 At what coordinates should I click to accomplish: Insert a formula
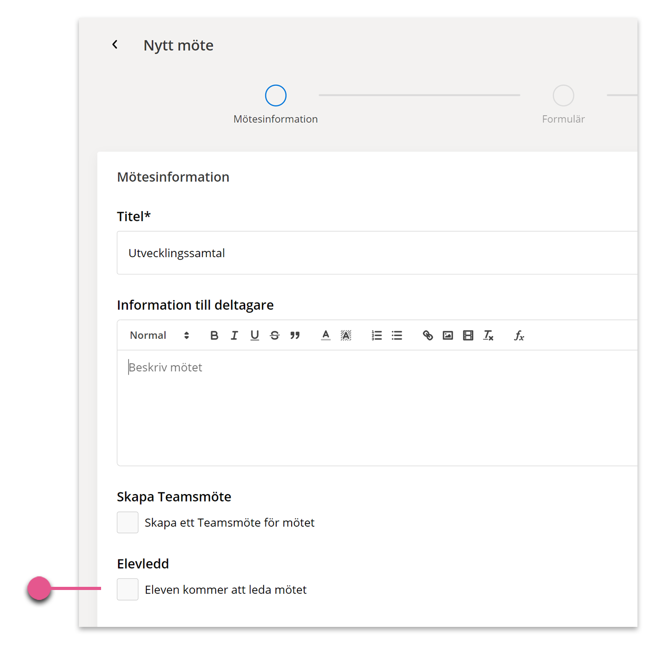click(519, 336)
